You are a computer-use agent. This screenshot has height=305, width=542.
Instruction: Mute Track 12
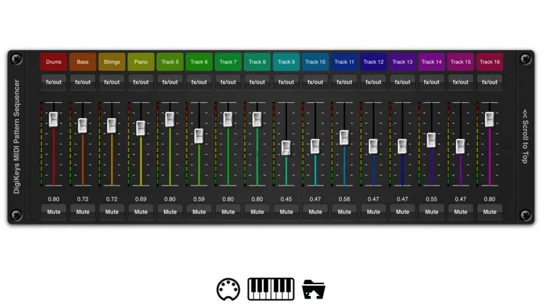[x=373, y=212]
